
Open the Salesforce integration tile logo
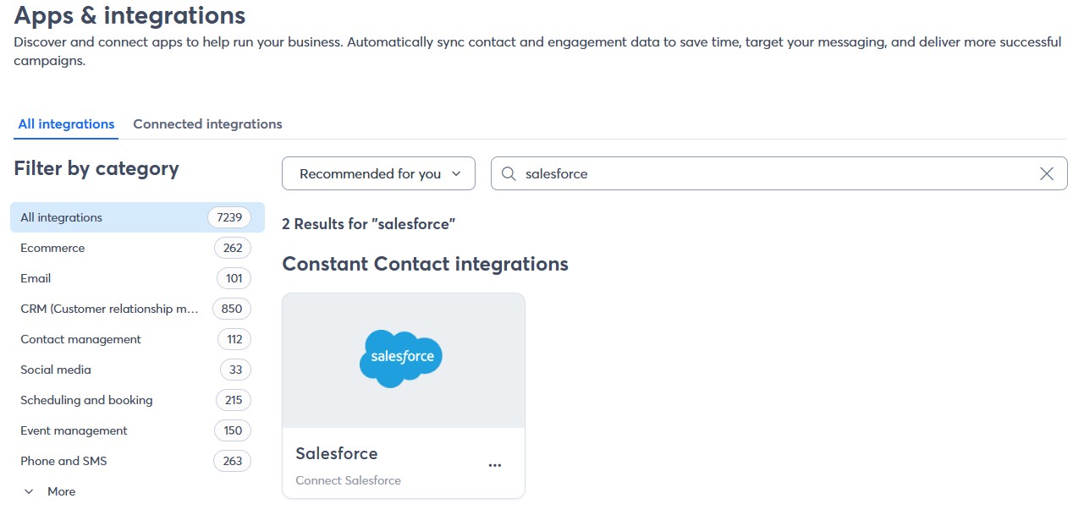(x=401, y=359)
